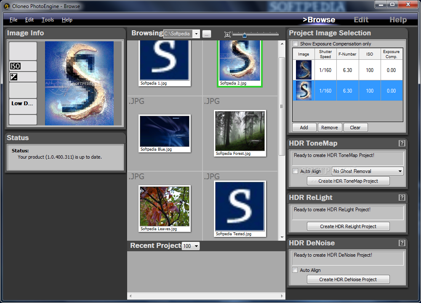Click the Shutter Speed column header

coord(325,54)
